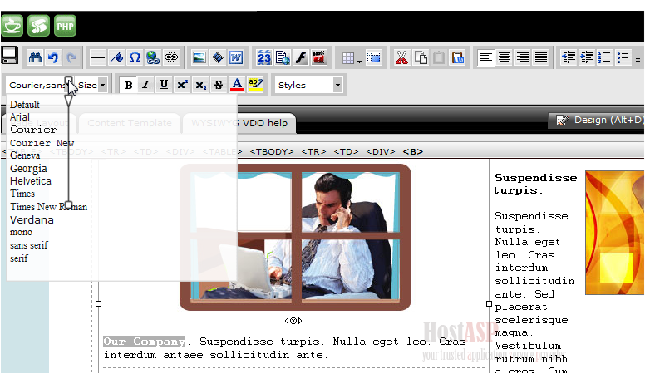Click the dotted selection box layer icon

[x=373, y=57]
